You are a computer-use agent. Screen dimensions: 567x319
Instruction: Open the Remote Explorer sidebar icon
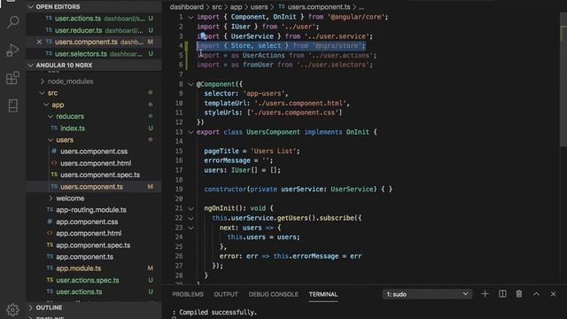click(x=13, y=105)
